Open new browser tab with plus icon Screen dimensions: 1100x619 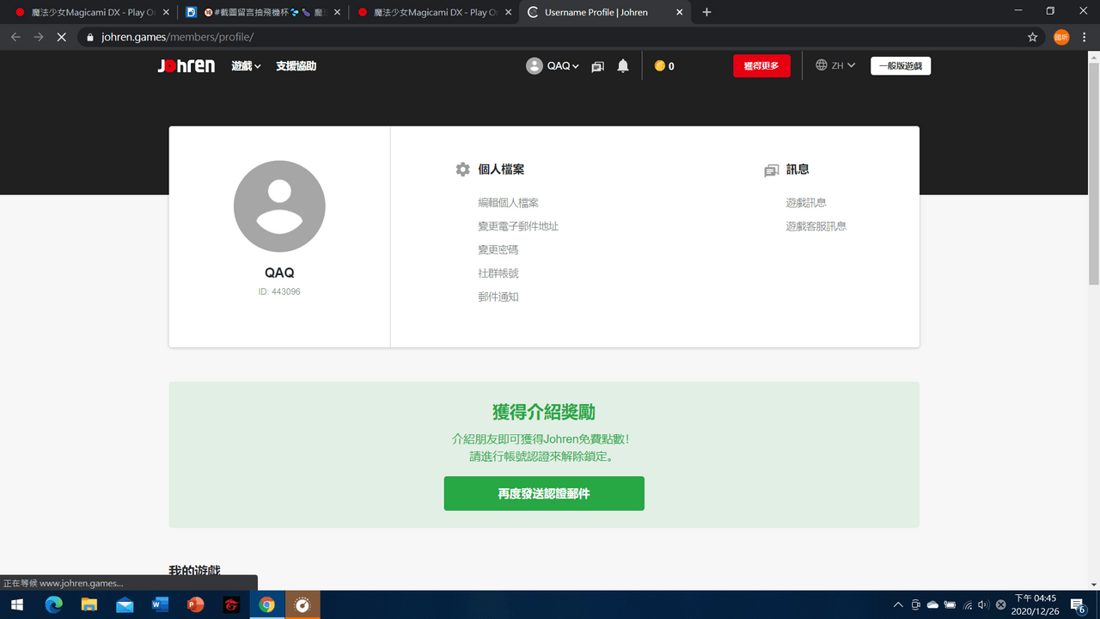coord(706,12)
